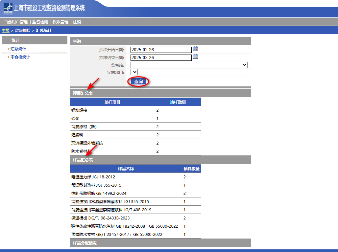338x252 pixels.
Task: Click 注销 to log out
Action: [x=77, y=22]
